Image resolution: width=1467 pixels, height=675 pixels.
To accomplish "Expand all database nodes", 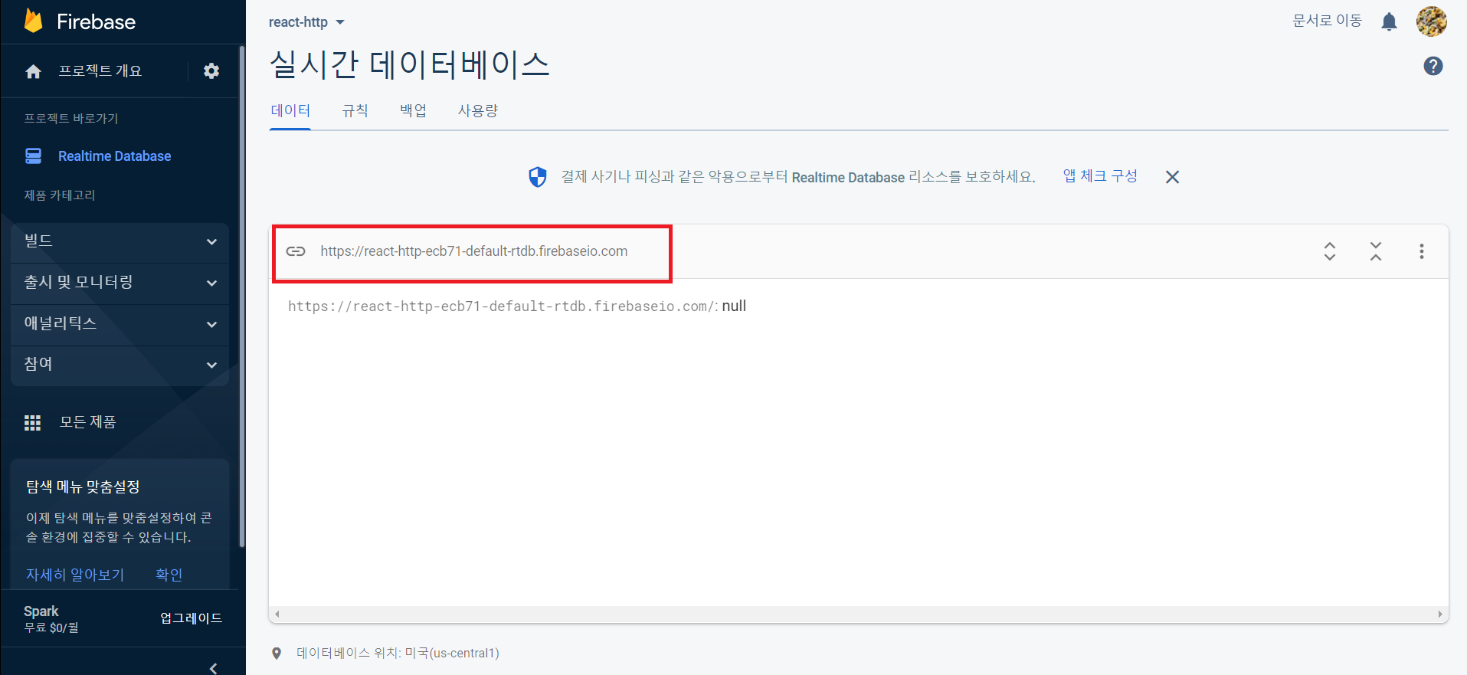I will pyautogui.click(x=1330, y=251).
